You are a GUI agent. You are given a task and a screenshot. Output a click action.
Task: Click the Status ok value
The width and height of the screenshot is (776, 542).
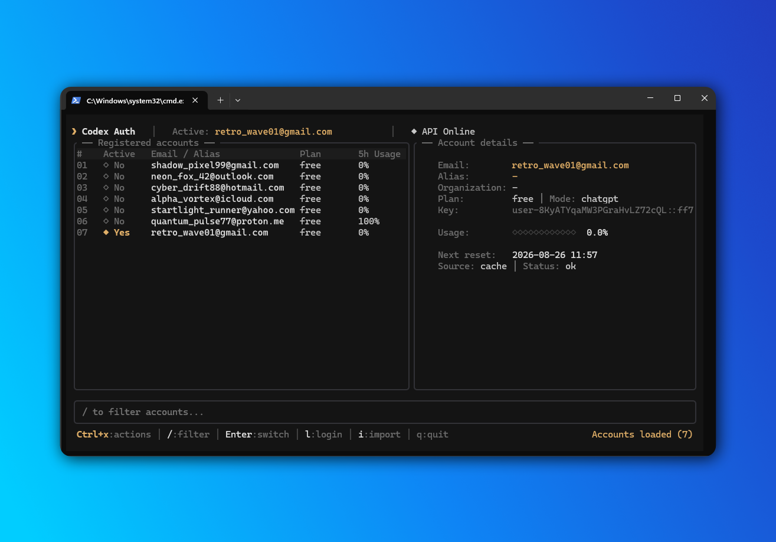click(571, 266)
